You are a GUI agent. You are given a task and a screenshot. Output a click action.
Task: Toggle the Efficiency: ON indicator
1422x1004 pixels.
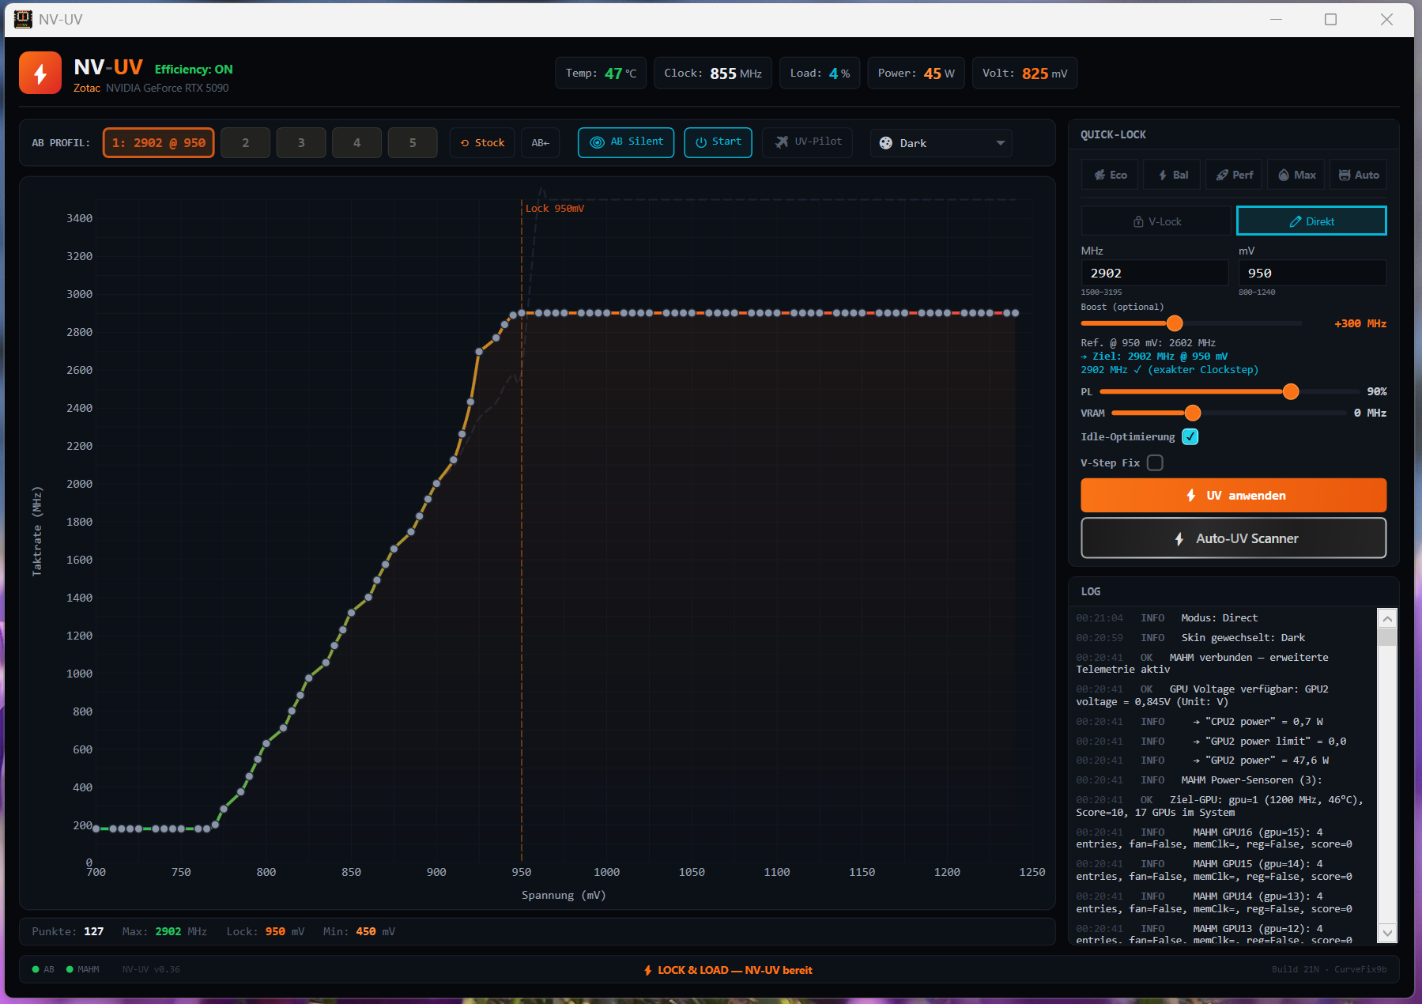tap(194, 70)
